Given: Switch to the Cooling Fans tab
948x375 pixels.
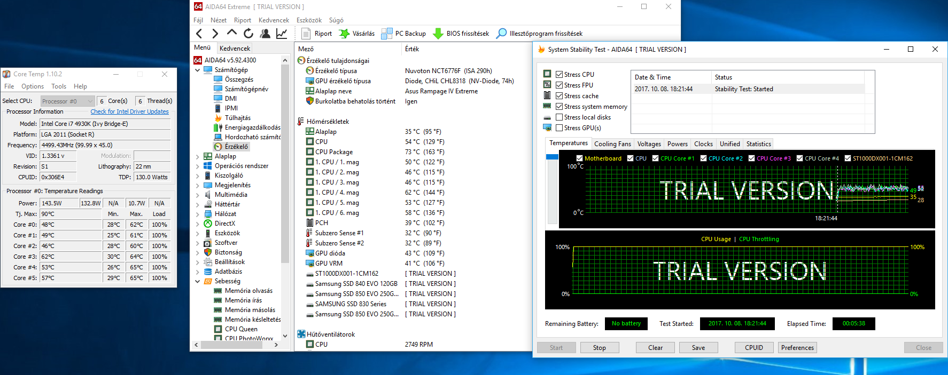Looking at the screenshot, I should pos(612,144).
